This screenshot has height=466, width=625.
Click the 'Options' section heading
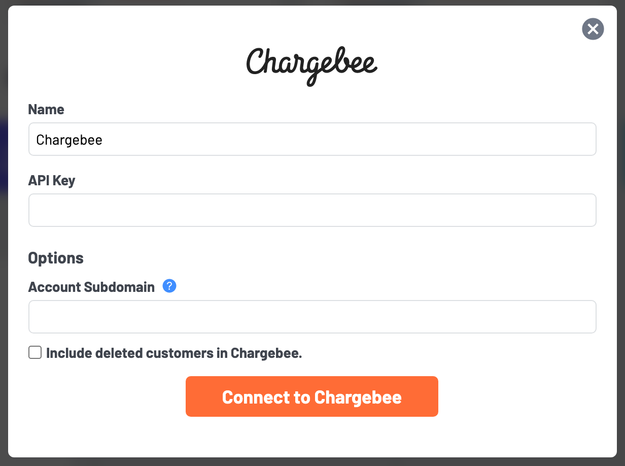pyautogui.click(x=56, y=258)
